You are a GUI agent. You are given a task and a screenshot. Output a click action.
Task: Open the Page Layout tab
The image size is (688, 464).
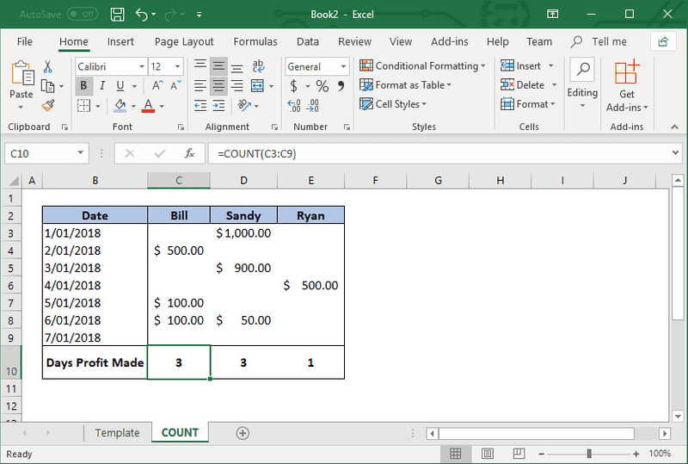tap(184, 41)
